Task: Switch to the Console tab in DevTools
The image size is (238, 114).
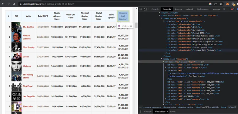Action: tap(155, 9)
